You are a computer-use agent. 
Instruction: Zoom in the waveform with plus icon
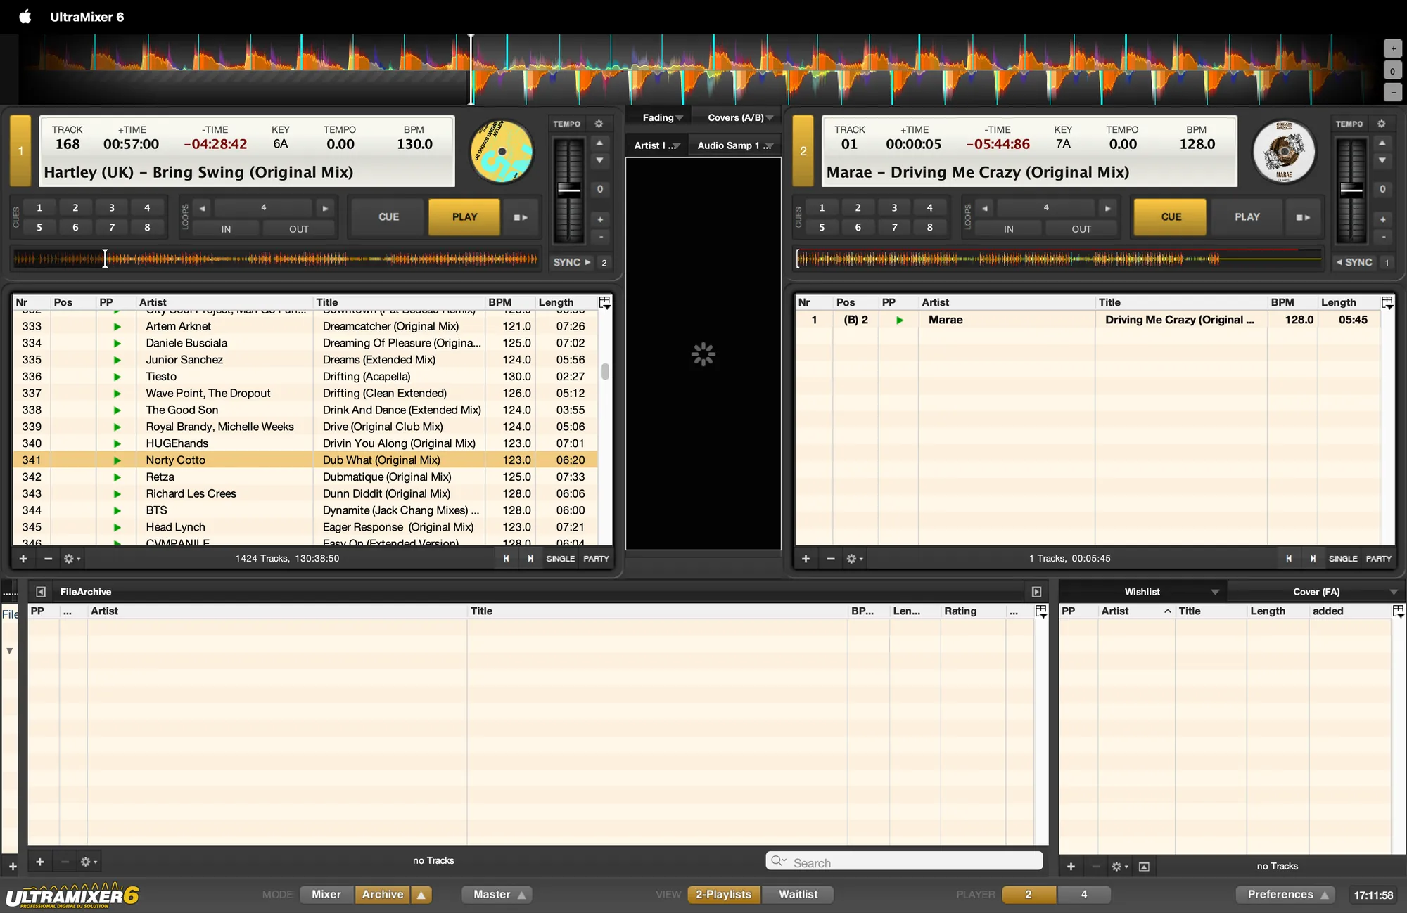point(1392,49)
